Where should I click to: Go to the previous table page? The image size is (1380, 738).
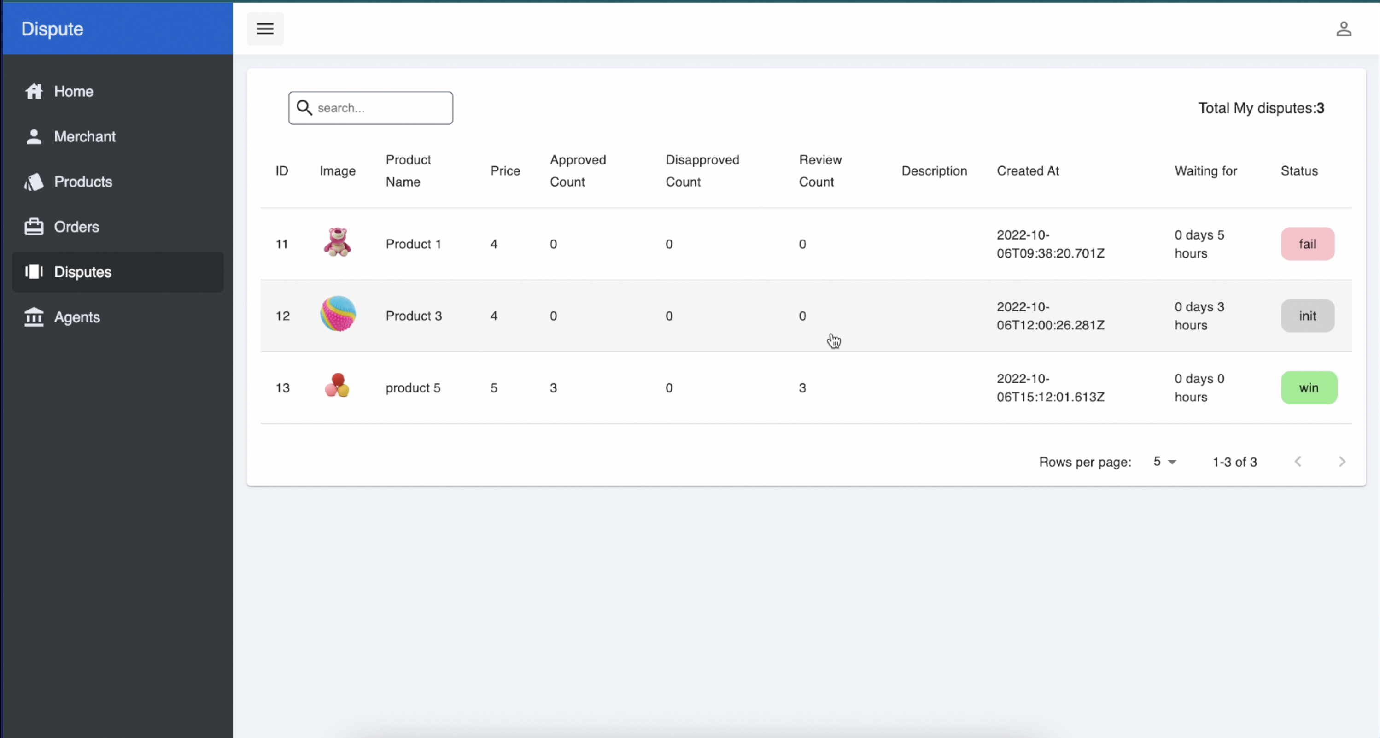[x=1298, y=462]
